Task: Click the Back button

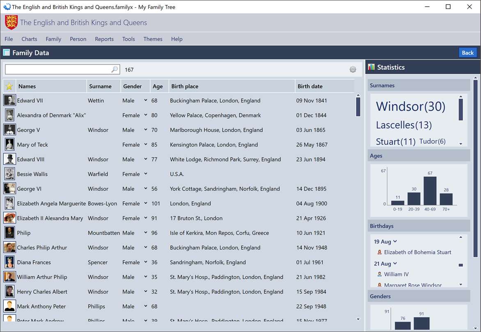Action: pos(467,53)
